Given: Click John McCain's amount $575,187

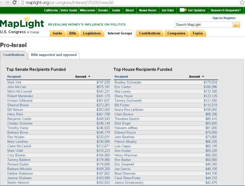Looking at the screenshot, I should tap(103, 87).
